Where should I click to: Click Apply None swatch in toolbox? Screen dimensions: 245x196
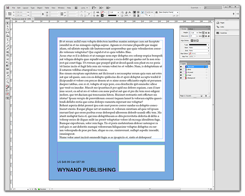coord(8,94)
